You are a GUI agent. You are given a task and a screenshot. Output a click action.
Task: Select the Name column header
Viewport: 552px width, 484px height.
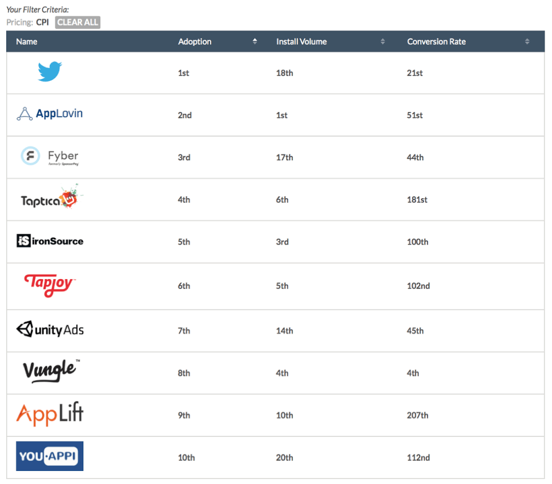coord(27,41)
